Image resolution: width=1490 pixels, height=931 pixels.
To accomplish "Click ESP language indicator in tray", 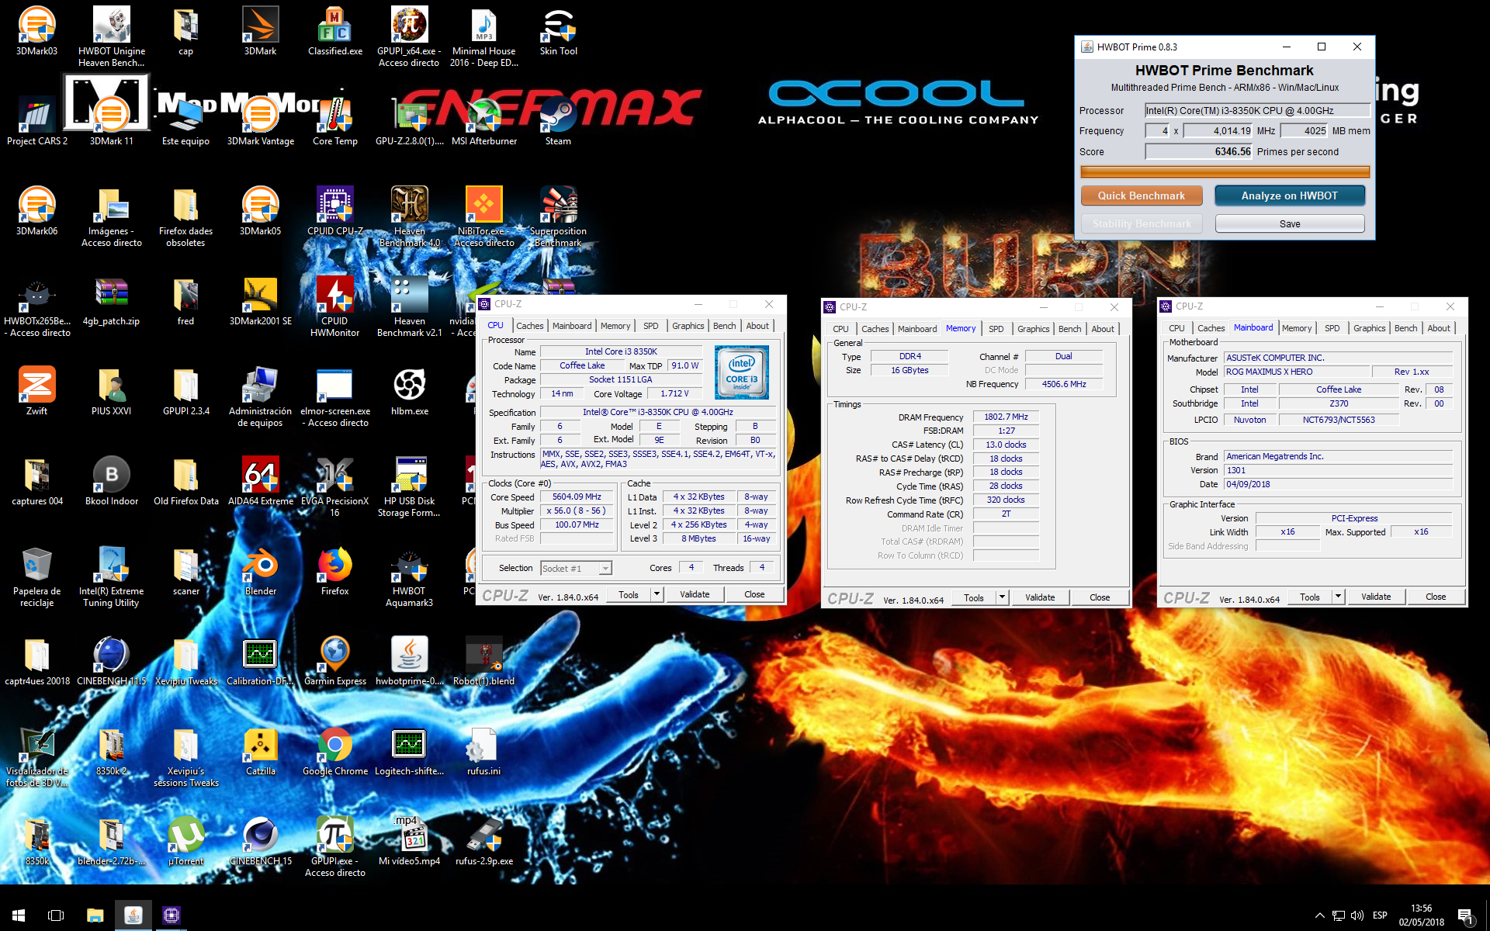I will click(1380, 915).
